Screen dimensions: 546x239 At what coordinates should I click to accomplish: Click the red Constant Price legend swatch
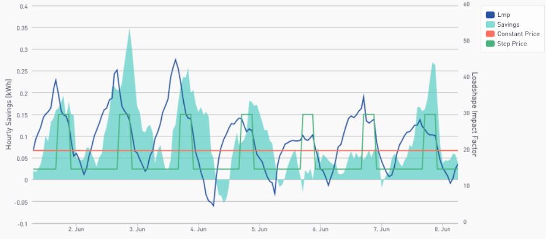[490, 34]
